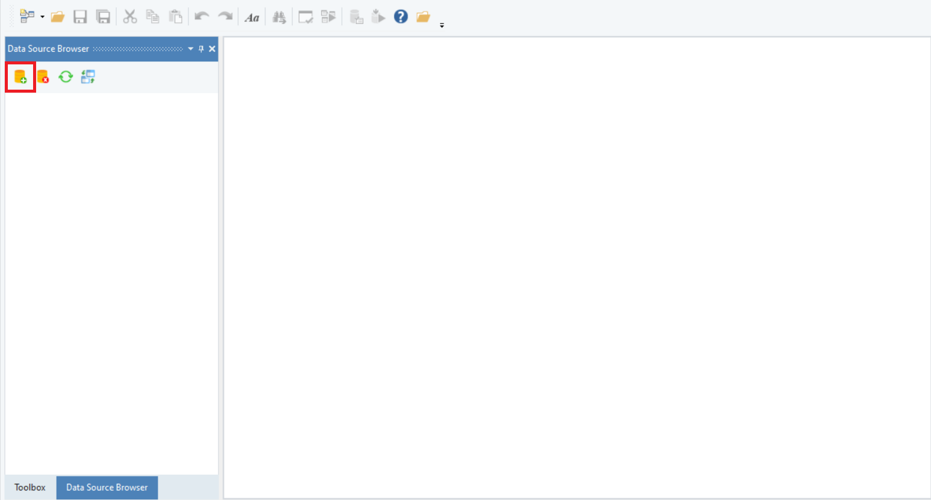Switch to the Toolbox tab
The height and width of the screenshot is (500, 931).
(x=30, y=487)
